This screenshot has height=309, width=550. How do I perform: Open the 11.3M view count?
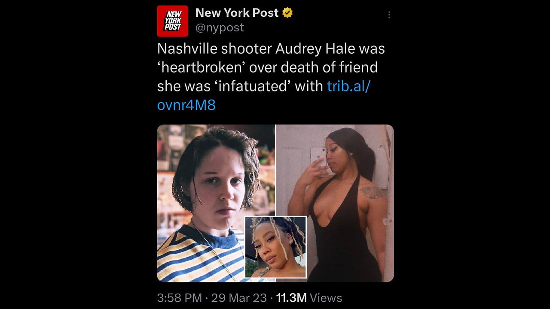(291, 298)
